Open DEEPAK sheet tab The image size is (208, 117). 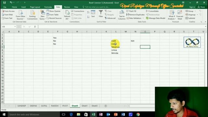click(x=33, y=106)
